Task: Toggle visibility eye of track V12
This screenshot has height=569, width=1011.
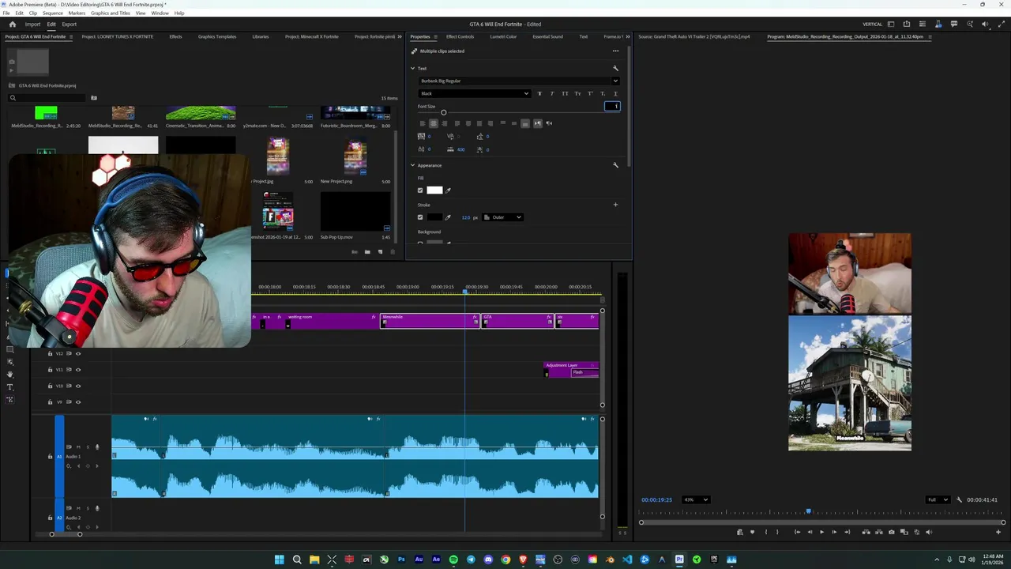Action: 78,353
